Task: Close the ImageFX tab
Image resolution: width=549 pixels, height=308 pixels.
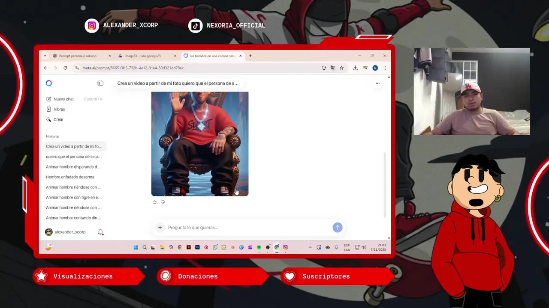Action: pyautogui.click(x=175, y=56)
